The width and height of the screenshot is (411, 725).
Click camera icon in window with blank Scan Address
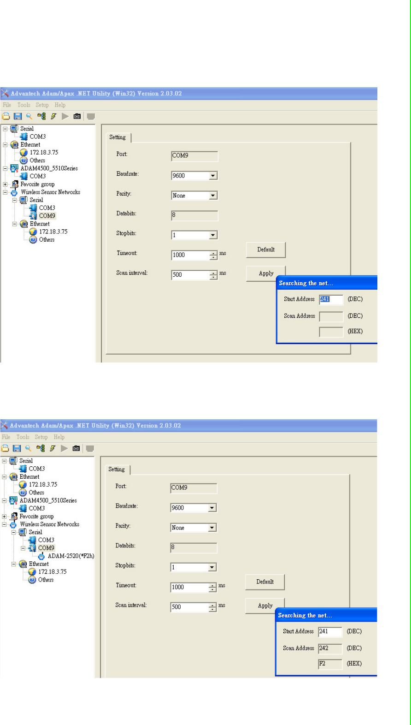pyautogui.click(x=77, y=116)
